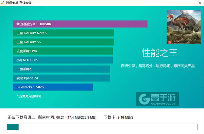Select the 三星 GALAXY Note 5 bar
Viewport: 204px width, 134px height.
tap(63, 33)
